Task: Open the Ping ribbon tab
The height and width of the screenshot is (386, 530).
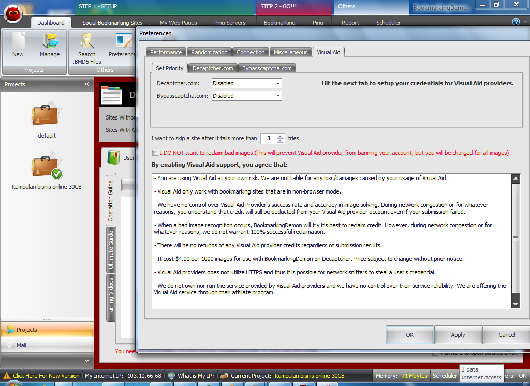Action: [x=318, y=23]
